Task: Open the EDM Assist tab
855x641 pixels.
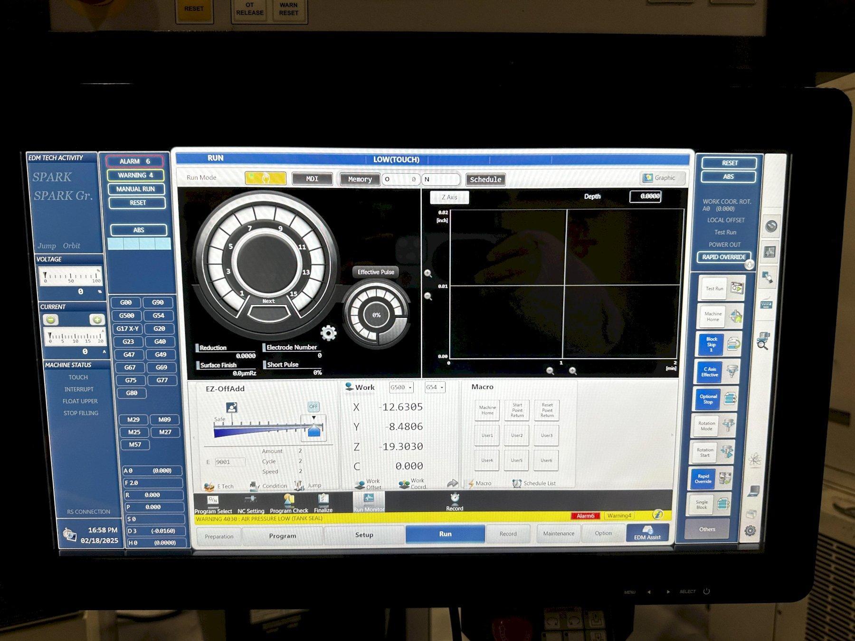Action: click(647, 532)
